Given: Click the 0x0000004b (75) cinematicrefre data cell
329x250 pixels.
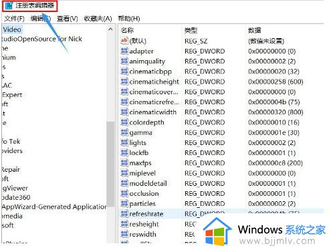Looking at the screenshot, I should (273, 102).
